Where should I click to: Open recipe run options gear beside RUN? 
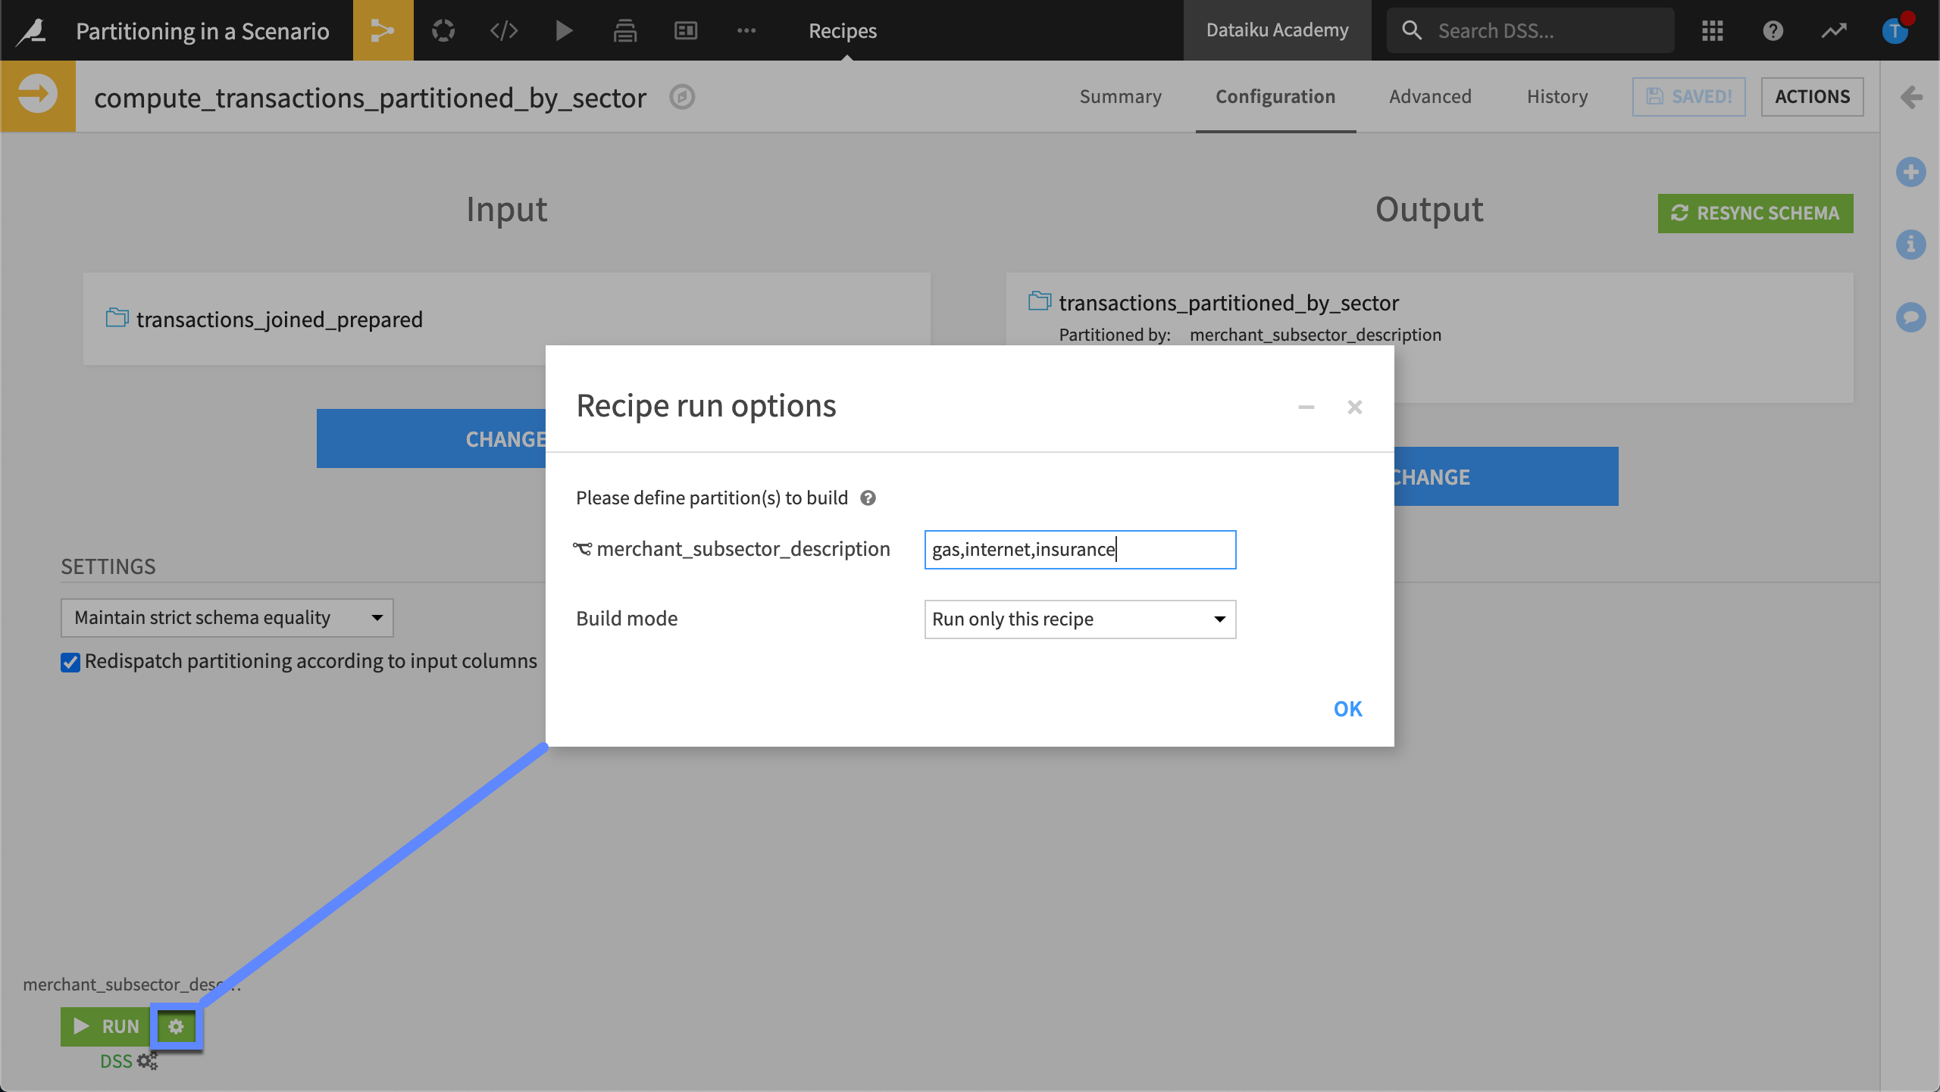click(176, 1026)
